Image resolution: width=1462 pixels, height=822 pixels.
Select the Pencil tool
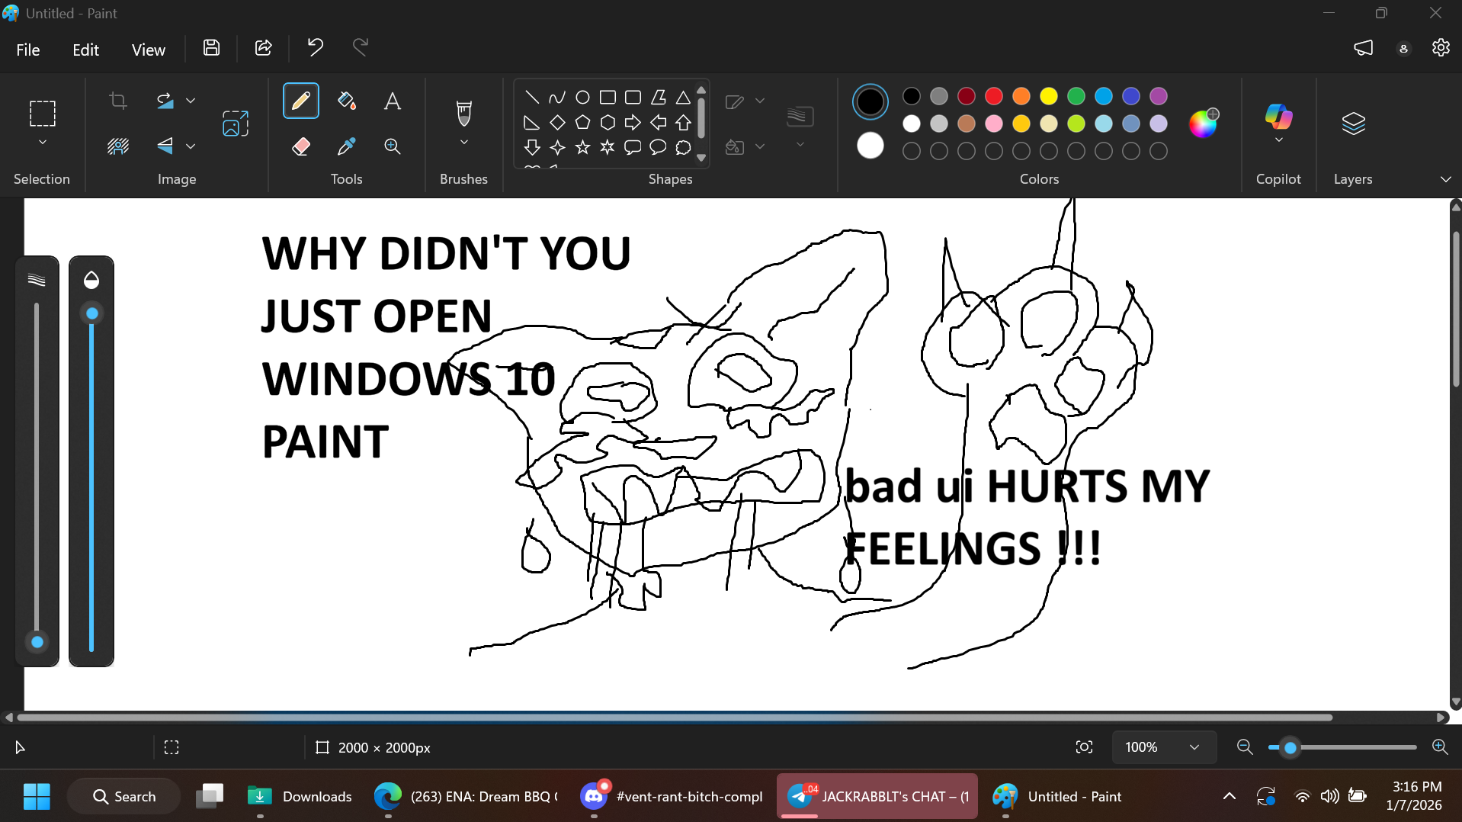(300, 101)
